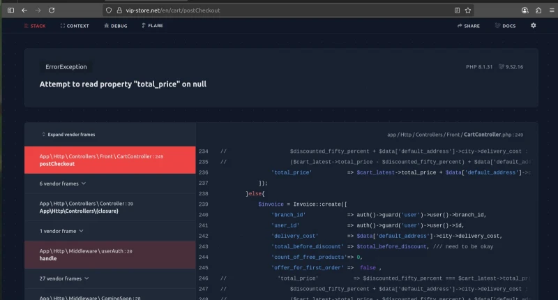This screenshot has width=558, height=300.
Task: Go back with the browser arrow
Action: coord(24,10)
